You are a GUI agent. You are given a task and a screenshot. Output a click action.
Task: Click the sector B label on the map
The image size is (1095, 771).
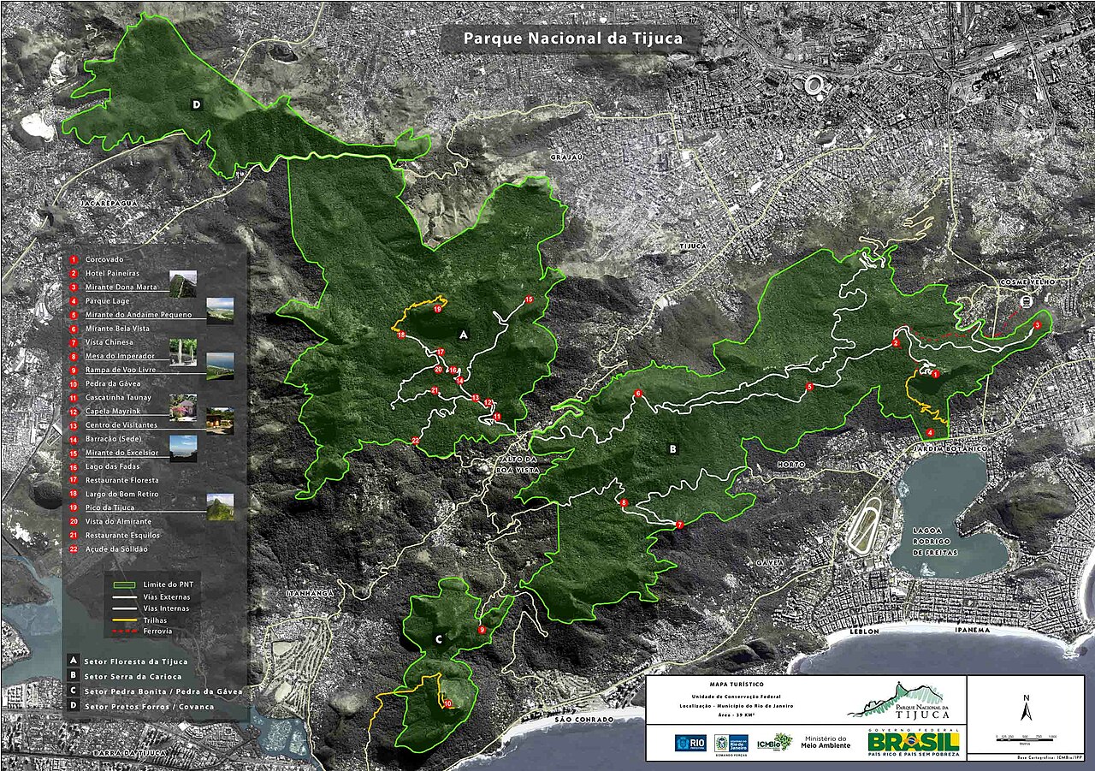pos(673,448)
